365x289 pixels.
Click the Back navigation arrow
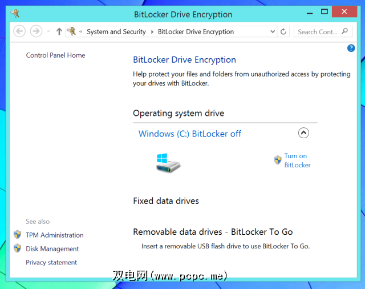pyautogui.click(x=19, y=31)
